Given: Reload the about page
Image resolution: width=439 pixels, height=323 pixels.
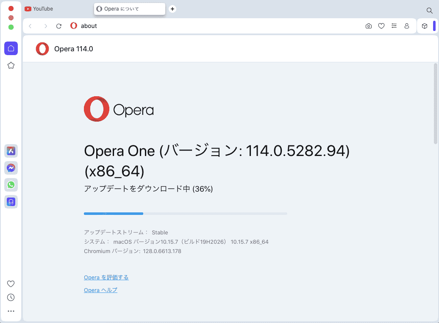Looking at the screenshot, I should 58,26.
